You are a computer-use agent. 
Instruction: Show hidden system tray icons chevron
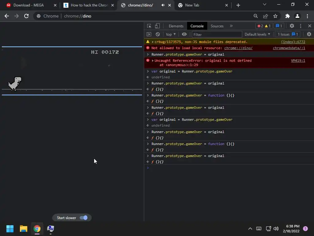[250, 228]
